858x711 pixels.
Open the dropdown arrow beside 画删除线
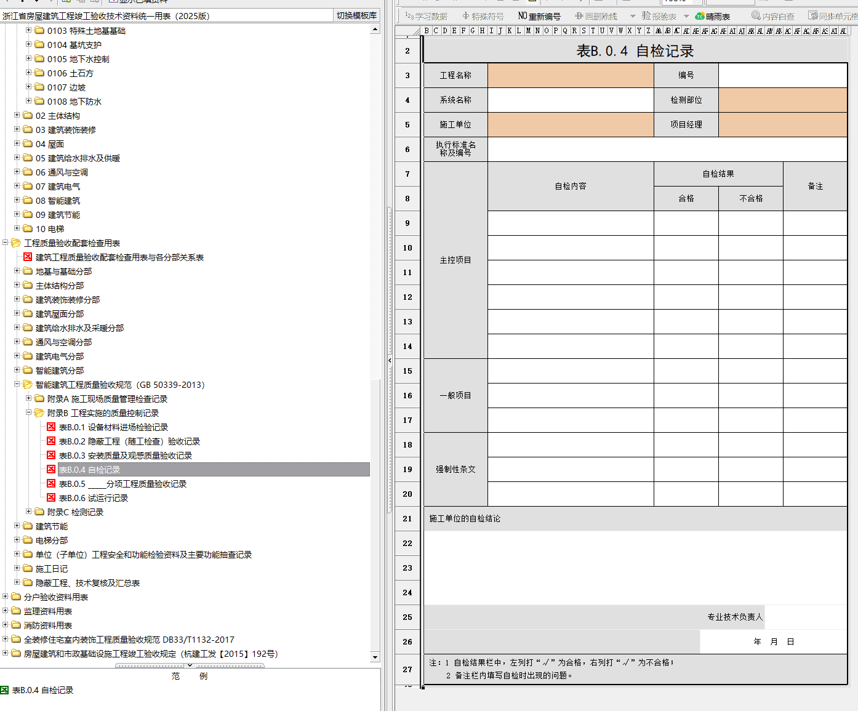(x=632, y=16)
